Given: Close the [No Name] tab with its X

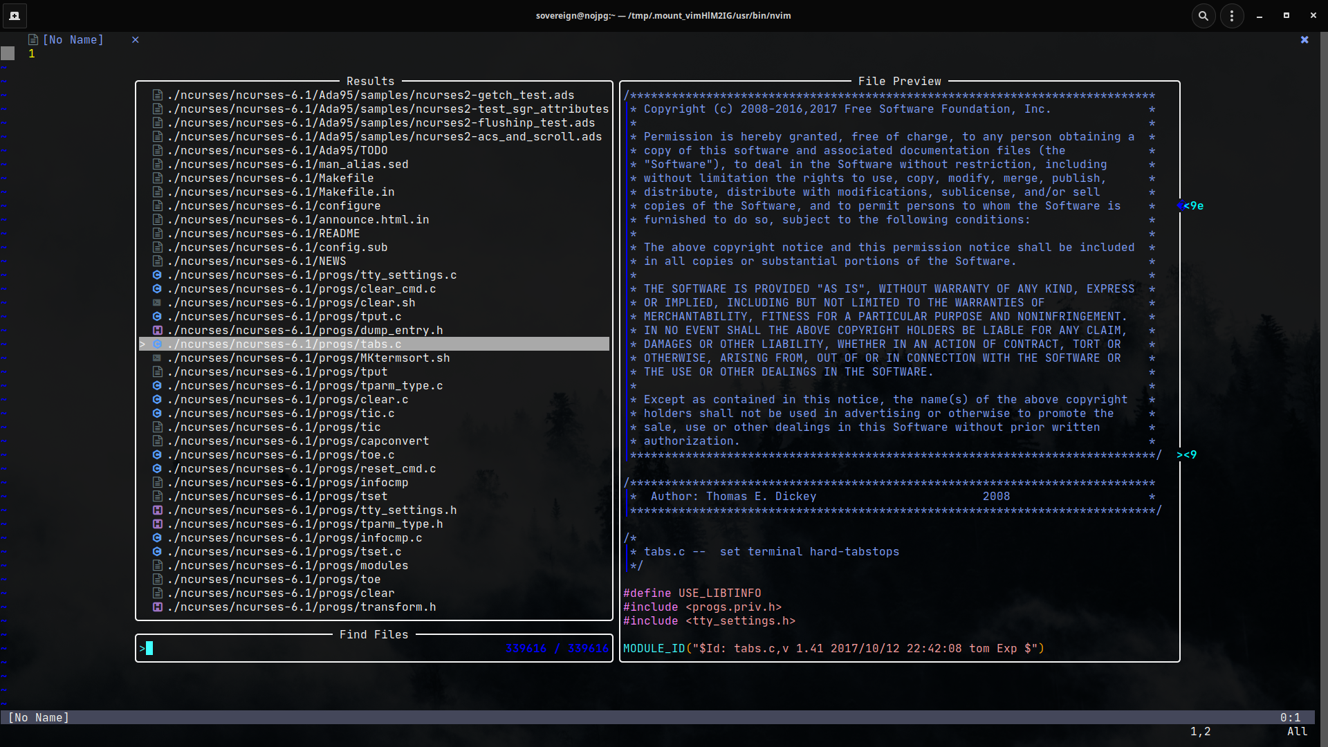Looking at the screenshot, I should click(x=135, y=39).
